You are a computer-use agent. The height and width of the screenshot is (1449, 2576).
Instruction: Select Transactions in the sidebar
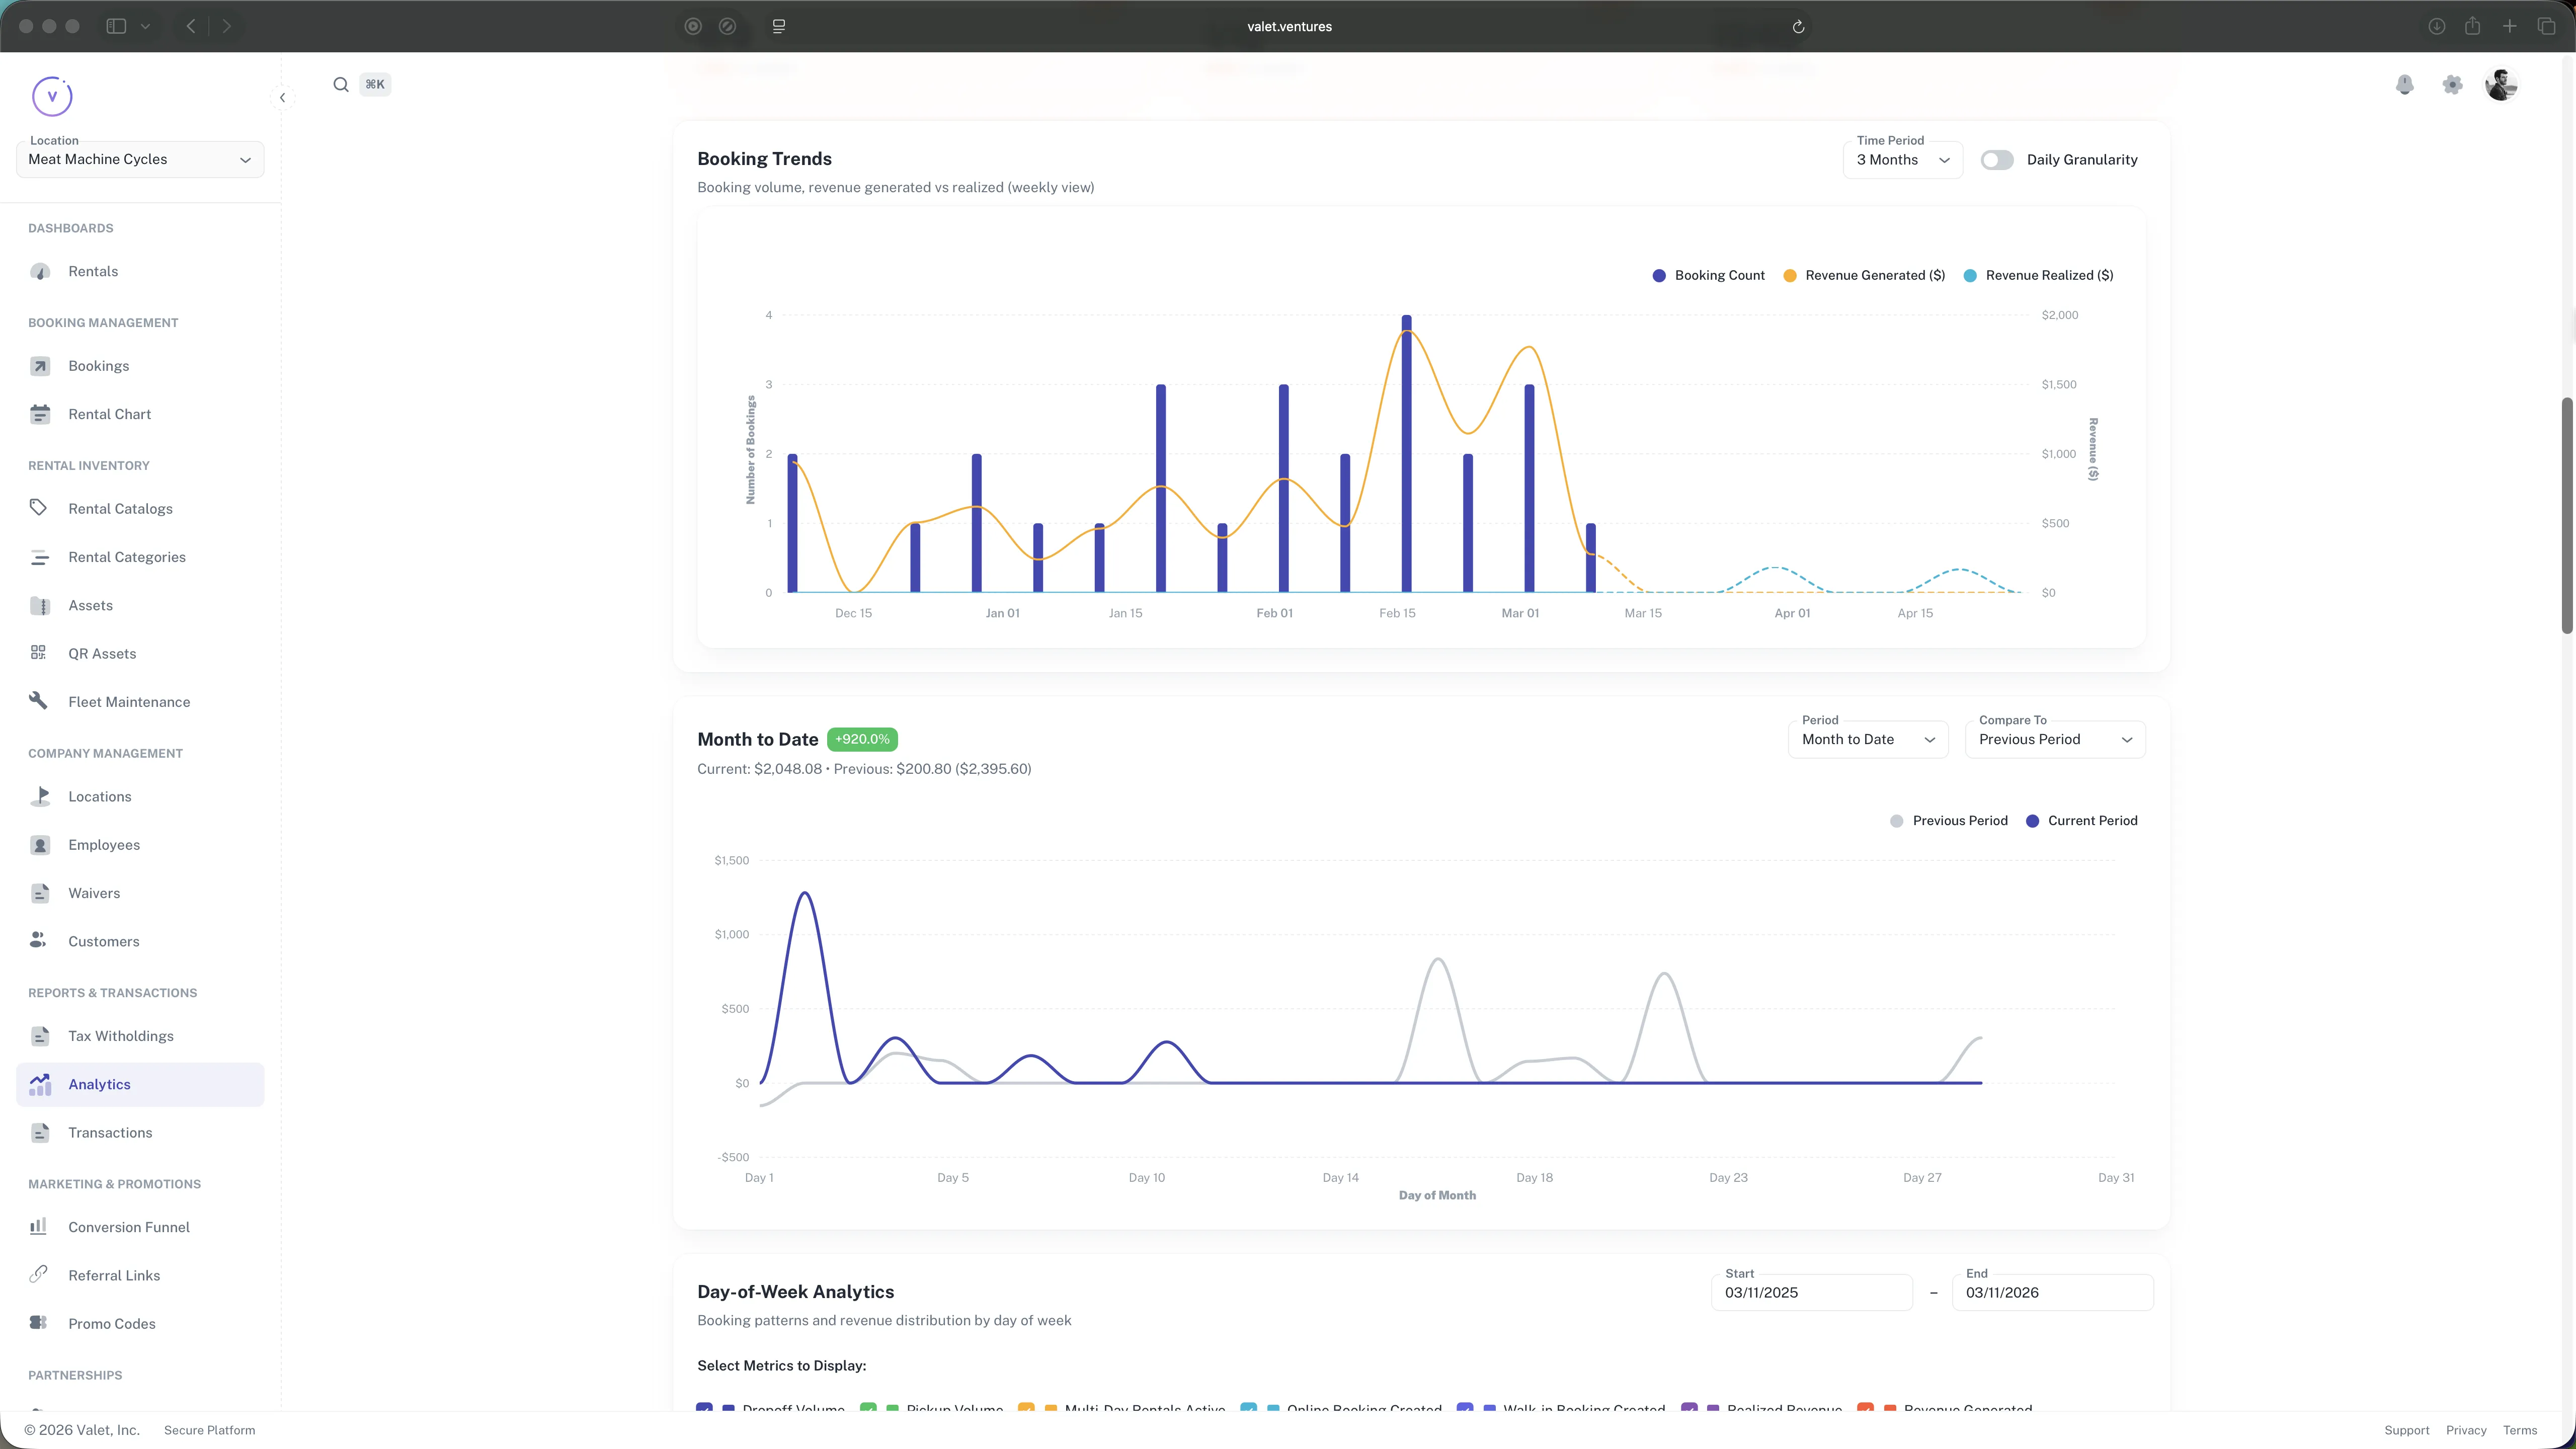point(109,1132)
